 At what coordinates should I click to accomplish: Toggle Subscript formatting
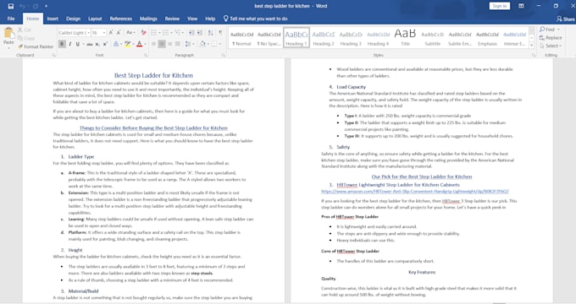click(x=97, y=44)
